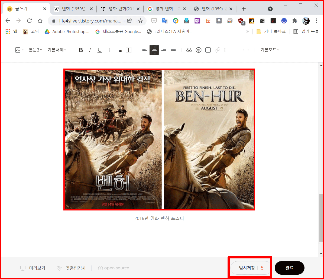Go back to previous page
Viewport: 324px width, 279px height.
(x=8, y=21)
